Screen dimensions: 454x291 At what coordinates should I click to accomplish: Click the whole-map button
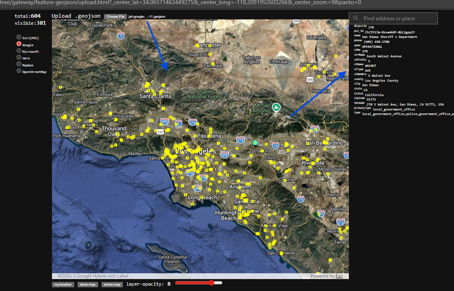[x=112, y=284]
